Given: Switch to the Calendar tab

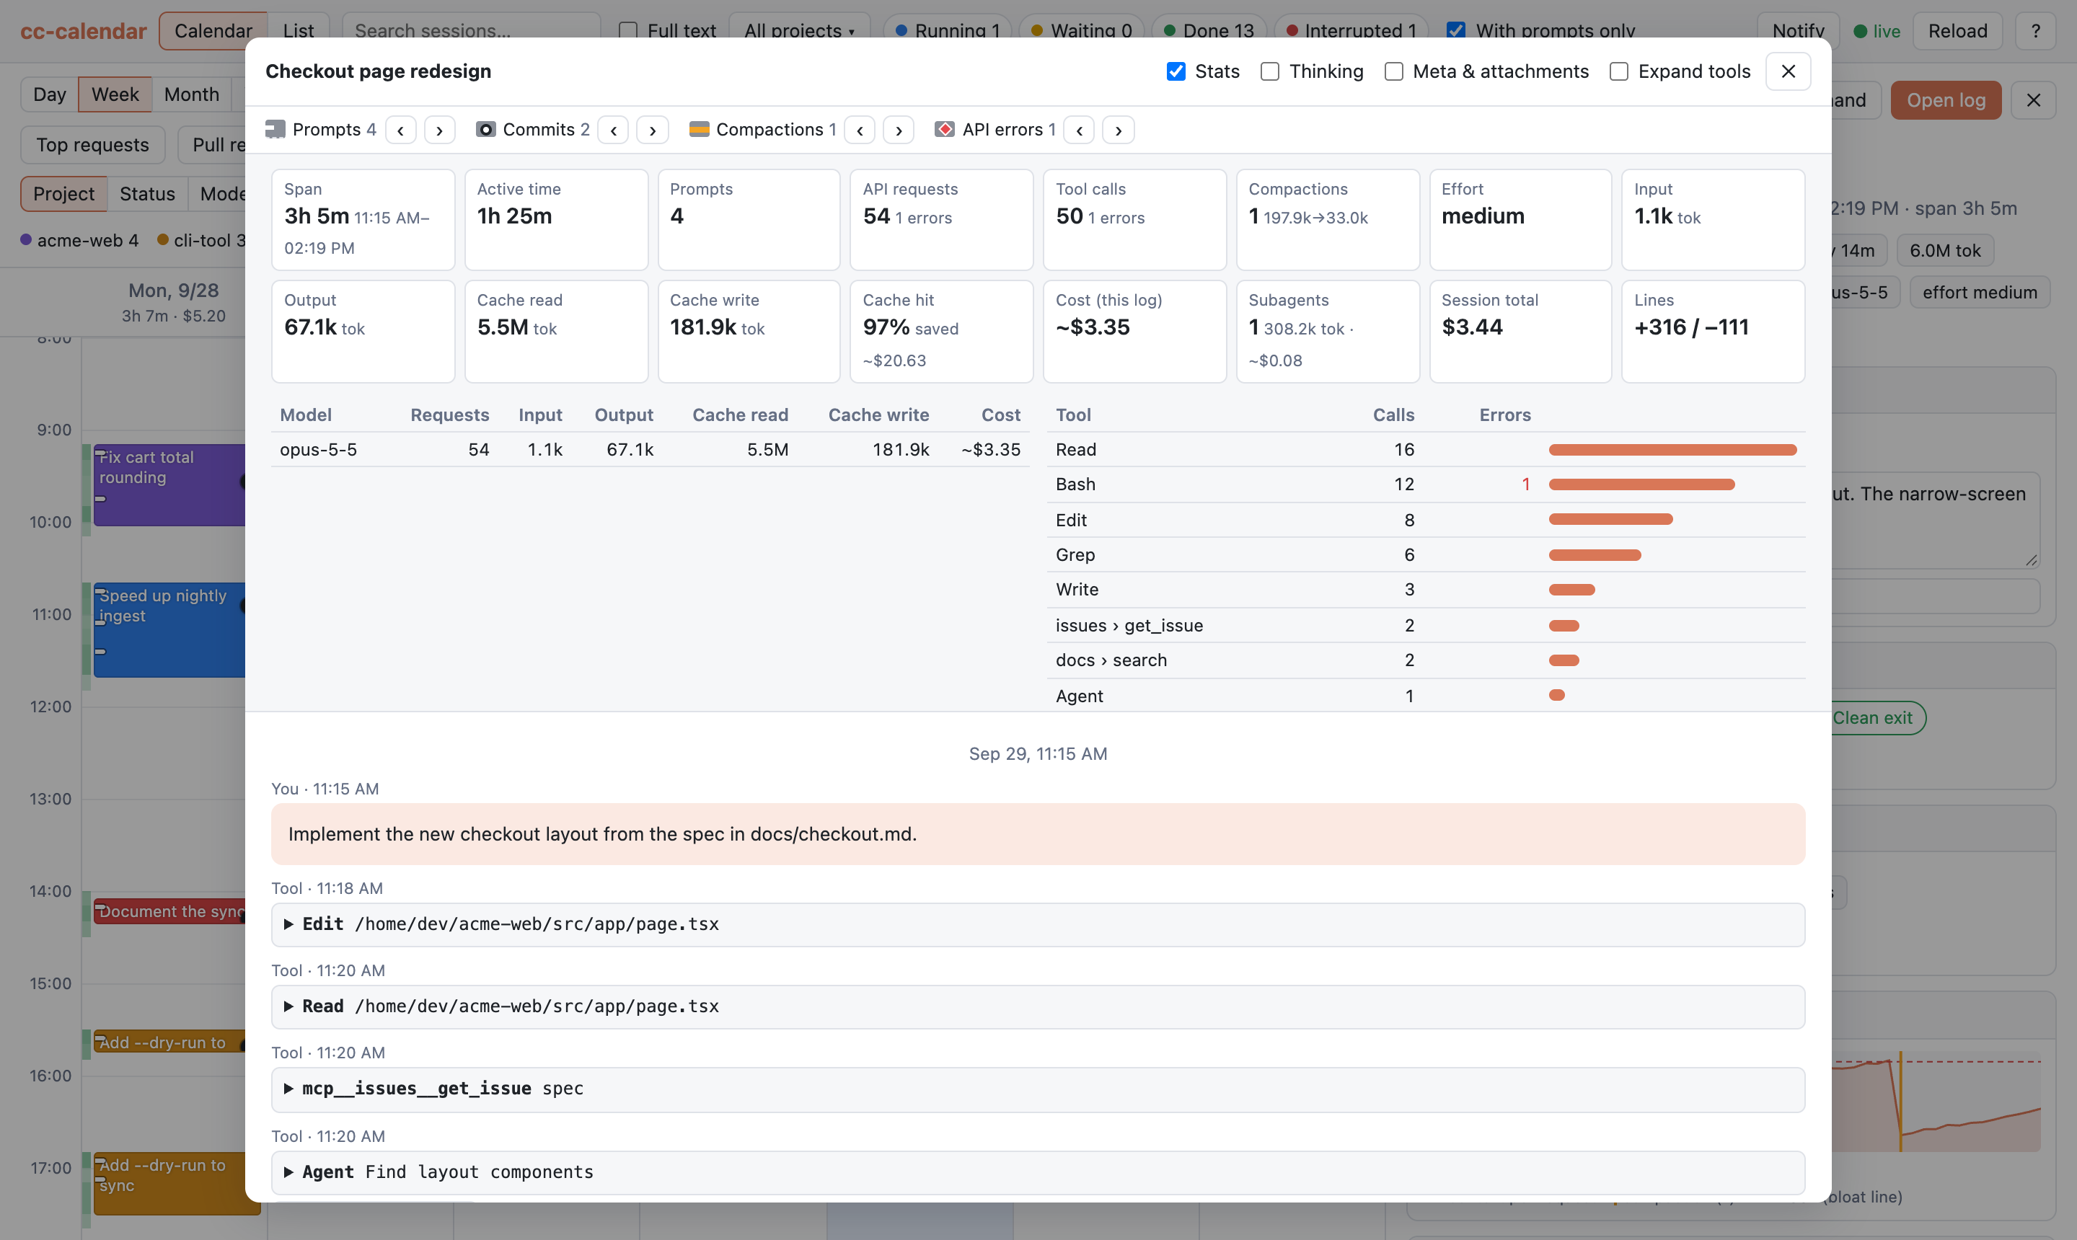Looking at the screenshot, I should (213, 31).
